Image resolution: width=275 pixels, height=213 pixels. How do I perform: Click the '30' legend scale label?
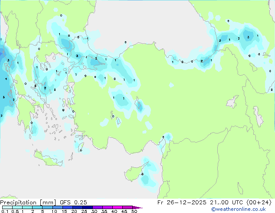coord(94,211)
